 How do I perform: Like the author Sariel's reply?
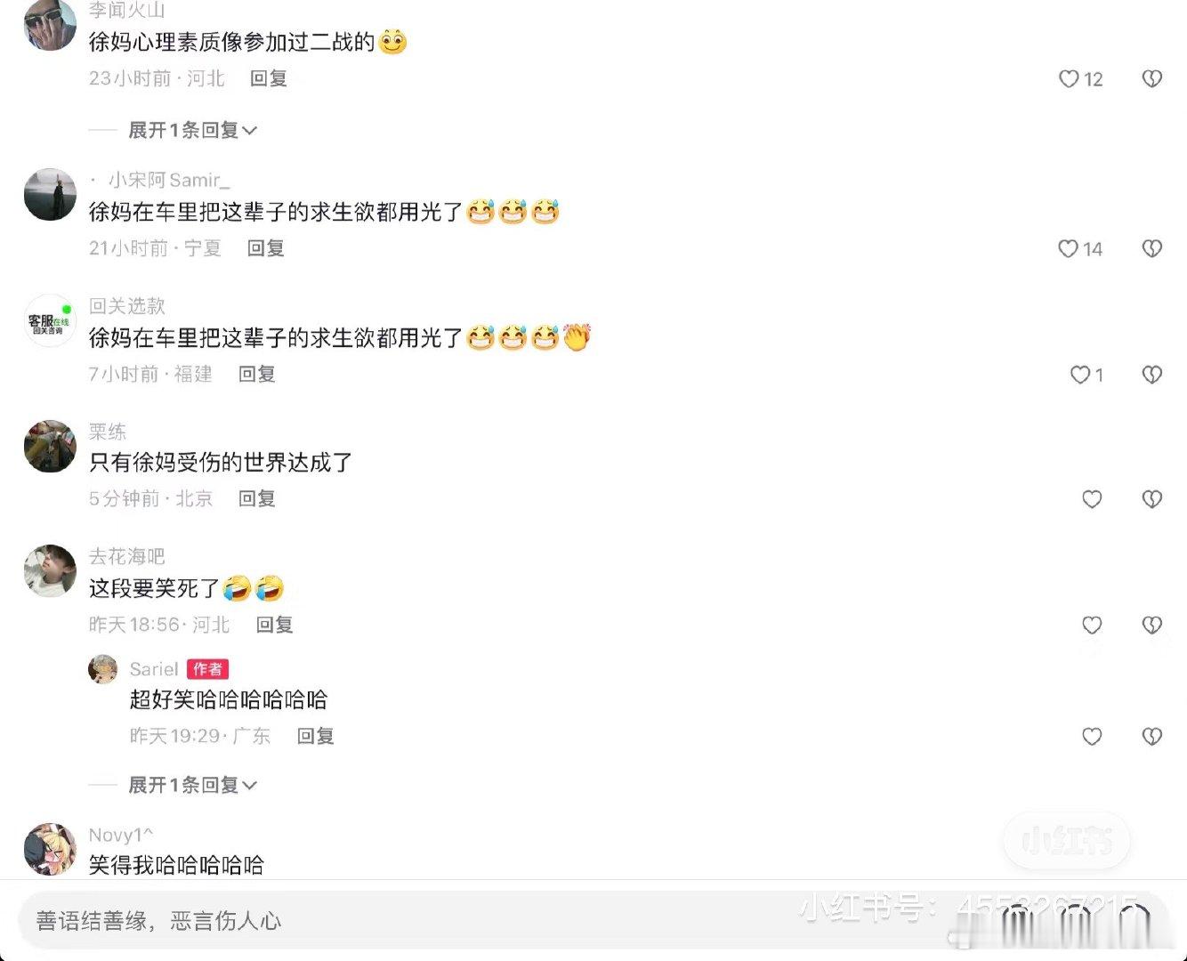tap(1092, 737)
